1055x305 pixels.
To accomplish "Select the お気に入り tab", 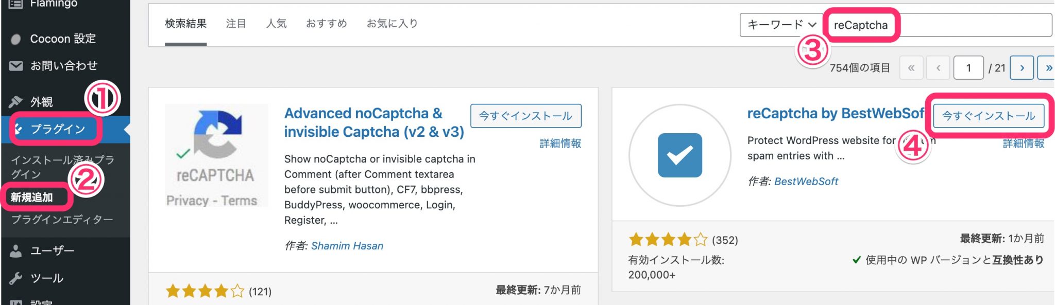I will tap(393, 23).
